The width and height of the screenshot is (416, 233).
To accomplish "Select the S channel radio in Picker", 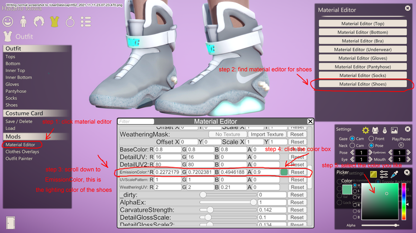I will [x=355, y=191].
